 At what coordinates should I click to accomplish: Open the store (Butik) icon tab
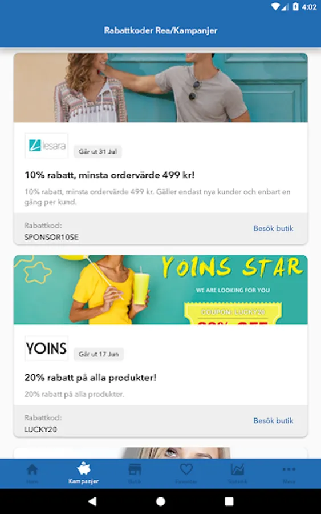click(x=135, y=470)
